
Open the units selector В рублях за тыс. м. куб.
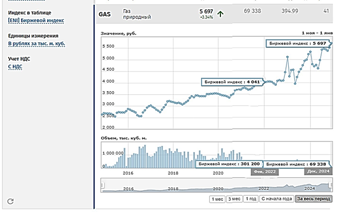pyautogui.click(x=36, y=43)
